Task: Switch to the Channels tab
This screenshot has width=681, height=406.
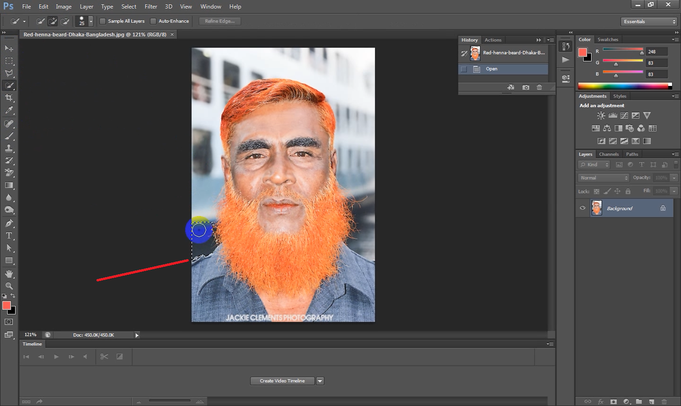Action: tap(609, 154)
